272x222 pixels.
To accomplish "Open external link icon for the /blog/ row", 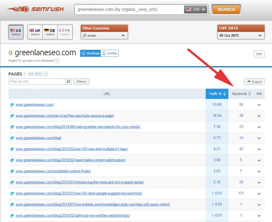I will coord(12,138).
